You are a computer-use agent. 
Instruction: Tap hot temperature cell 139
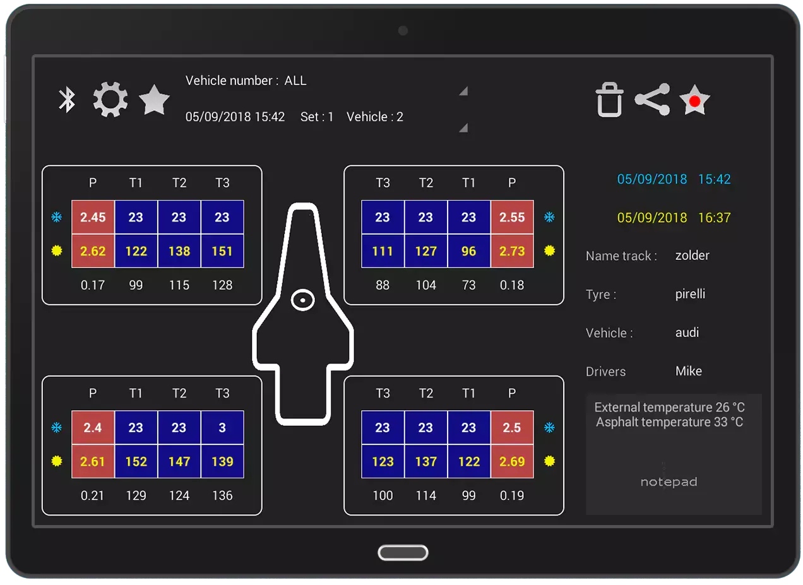222,461
